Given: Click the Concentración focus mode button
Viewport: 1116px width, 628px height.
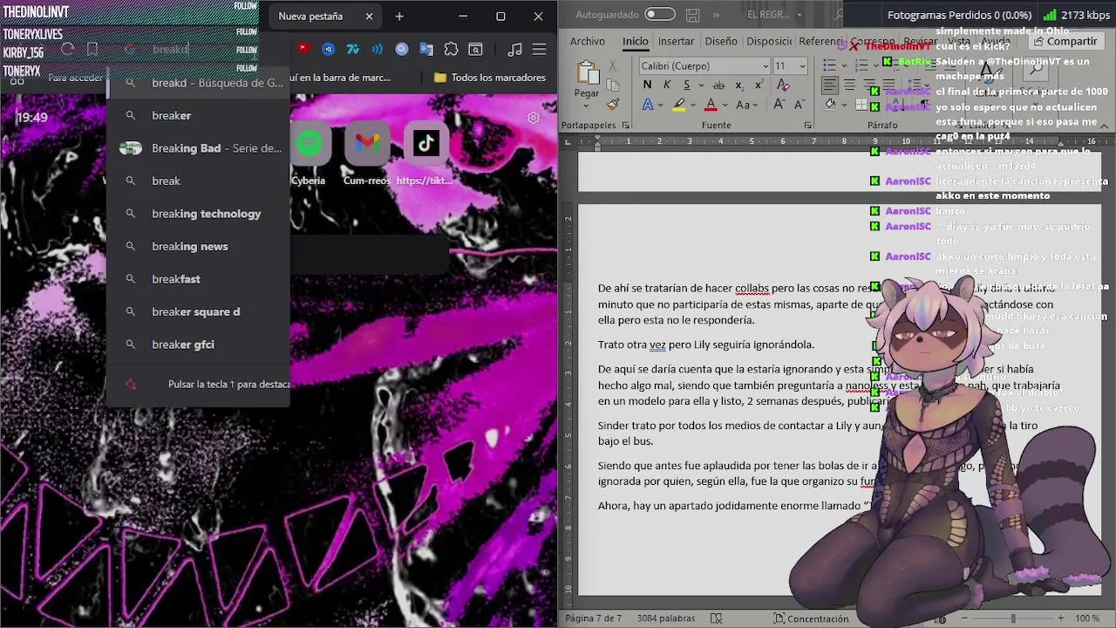Looking at the screenshot, I should (x=811, y=618).
